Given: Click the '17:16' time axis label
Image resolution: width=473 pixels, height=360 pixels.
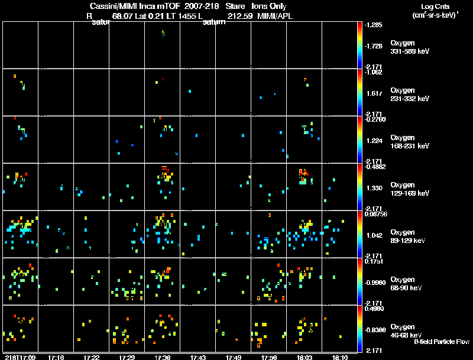Looking at the screenshot, I should 56,357.
